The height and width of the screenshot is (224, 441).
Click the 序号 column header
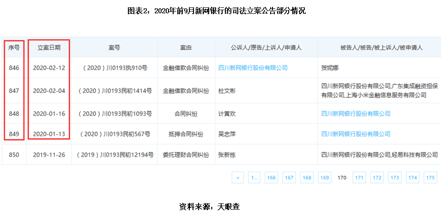(14, 47)
